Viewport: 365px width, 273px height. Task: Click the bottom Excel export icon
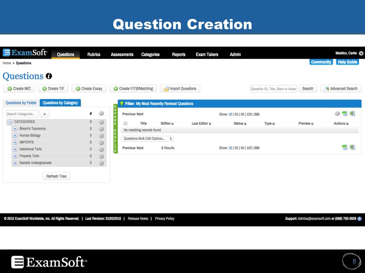pos(352,147)
